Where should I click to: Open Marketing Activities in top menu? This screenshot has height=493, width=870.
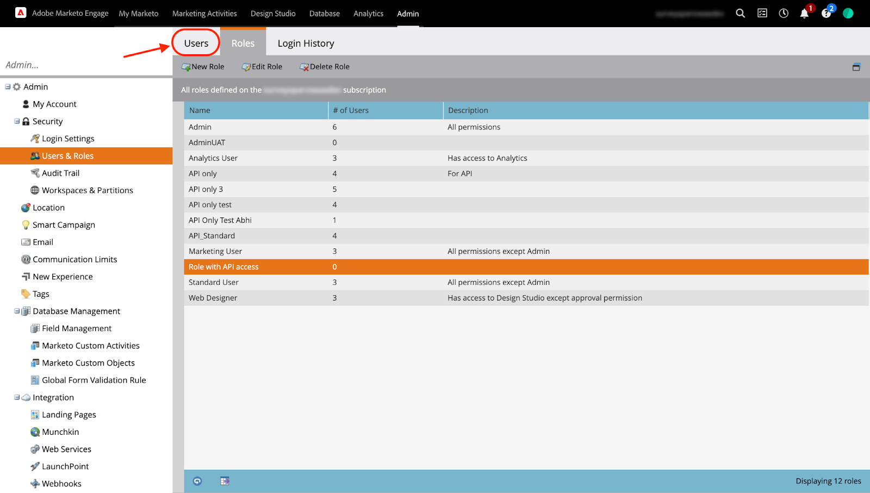(204, 14)
